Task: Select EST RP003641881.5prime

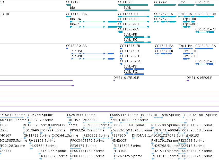Action: click(183, 117)
